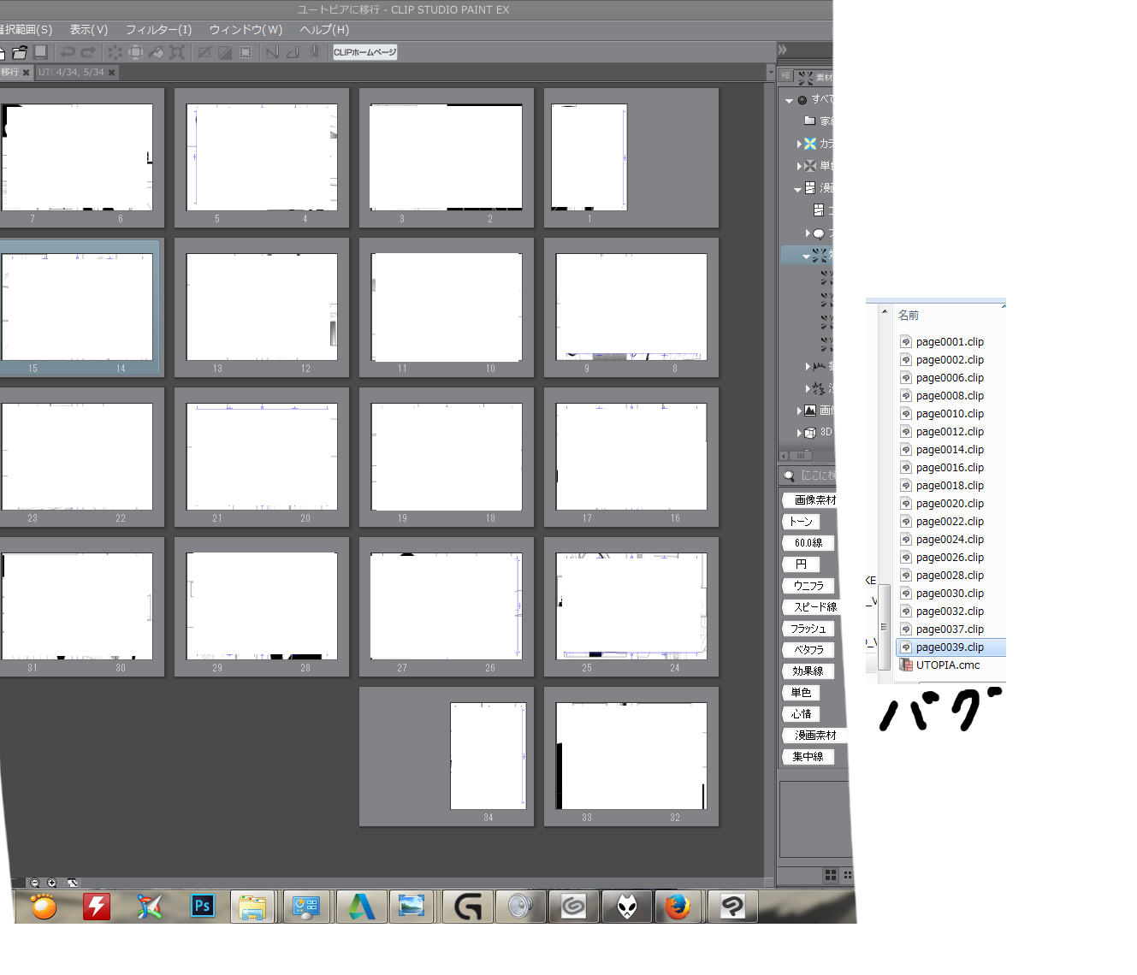Toggle the Snap to Ruler toolbar icon
Image resolution: width=1137 pixels, height=975 pixels.
[273, 52]
